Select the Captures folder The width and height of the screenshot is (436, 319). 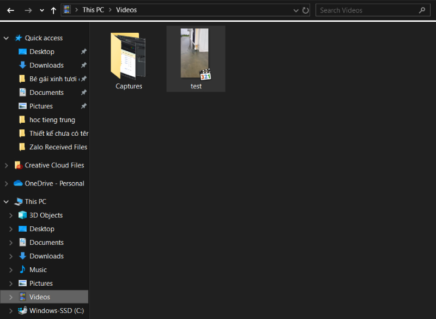point(129,60)
